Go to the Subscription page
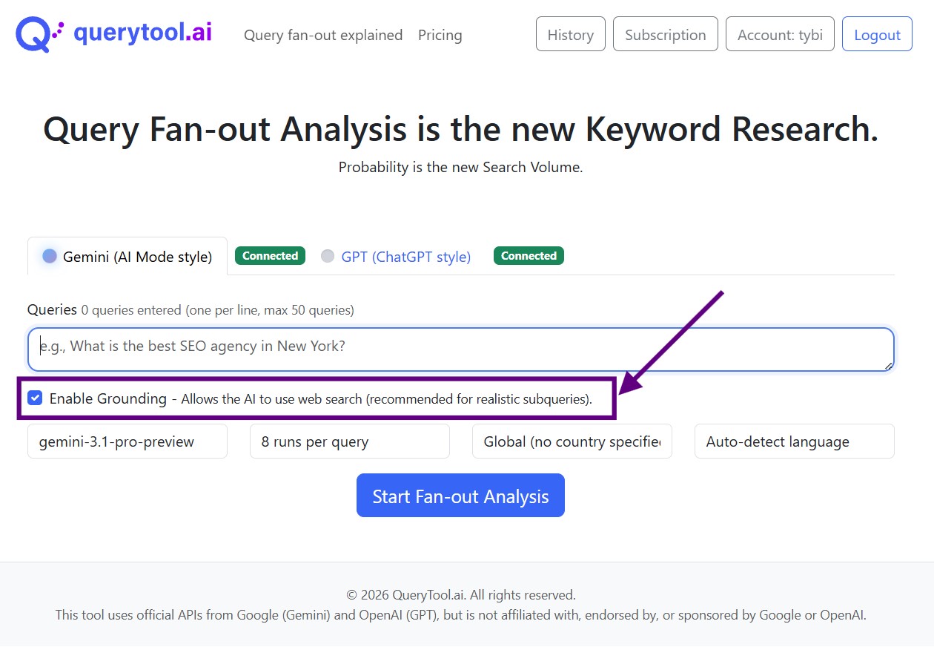 pyautogui.click(x=665, y=34)
